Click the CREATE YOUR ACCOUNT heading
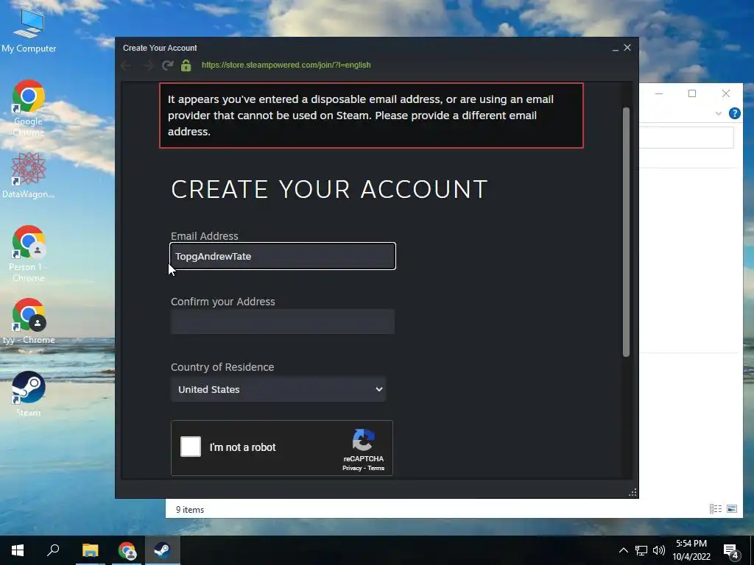Screen dimensions: 754x565 click(x=329, y=189)
